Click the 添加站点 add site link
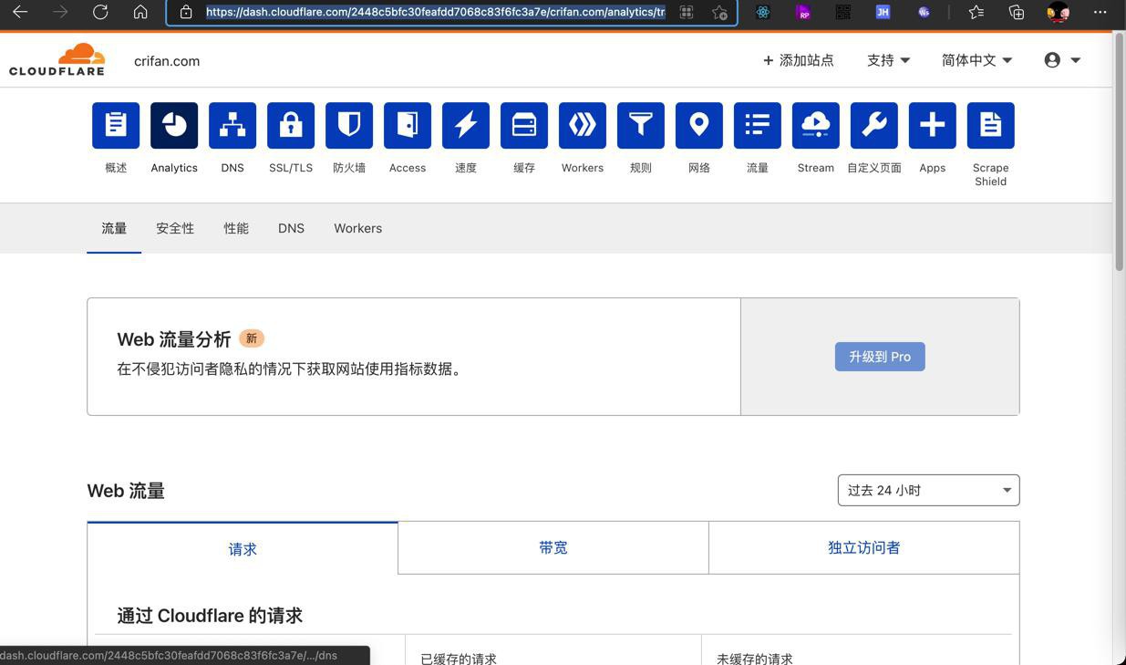Image resolution: width=1126 pixels, height=665 pixels. point(799,60)
